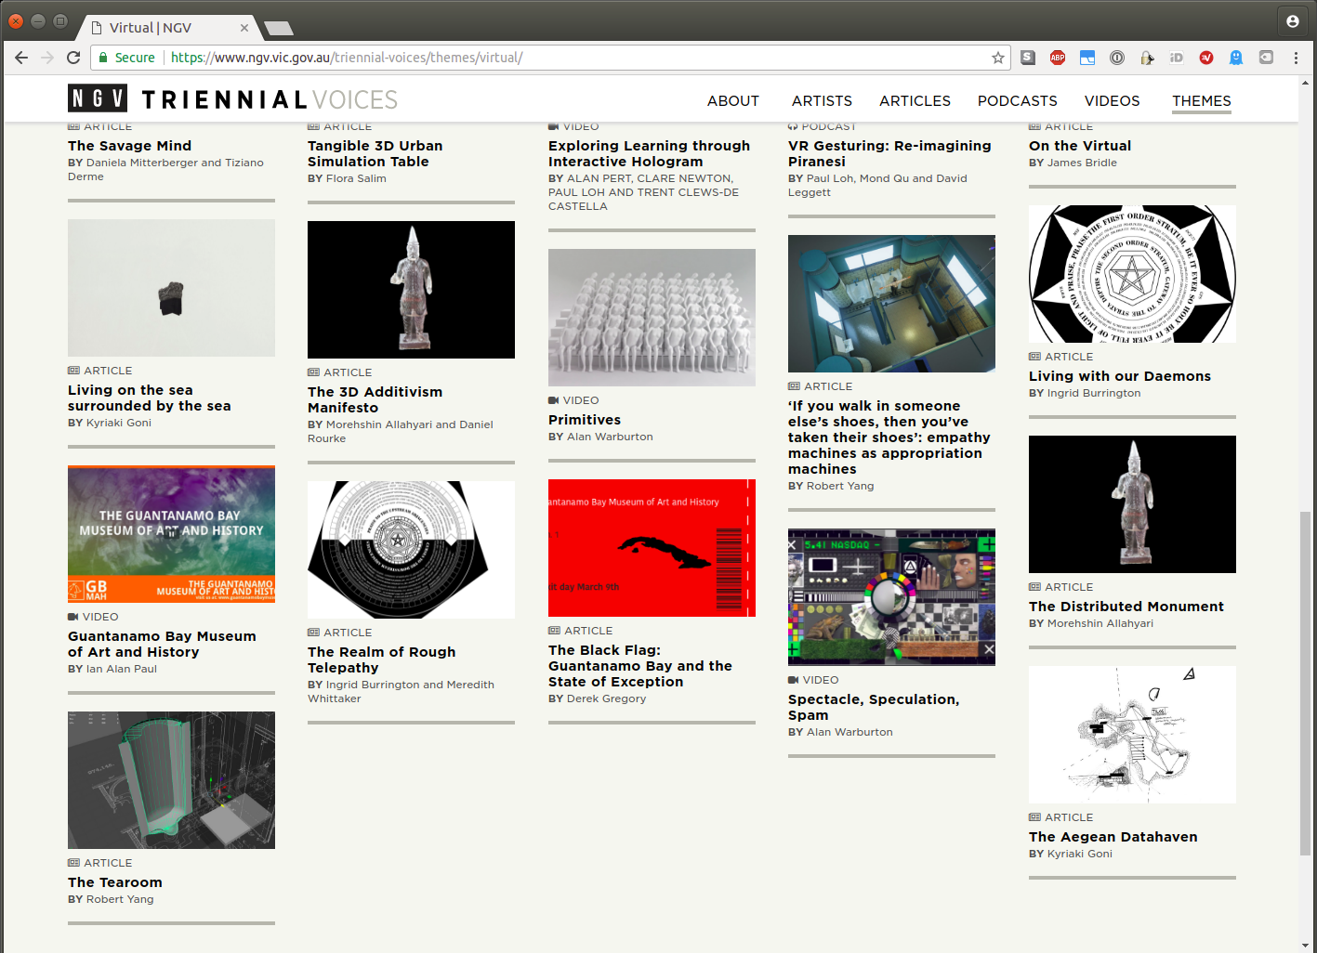Bookmark this page with the star icon
This screenshot has width=1317, height=953.
(998, 58)
